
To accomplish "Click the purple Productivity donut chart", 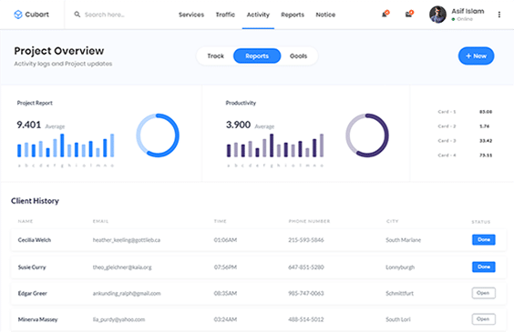I will 367,136.
